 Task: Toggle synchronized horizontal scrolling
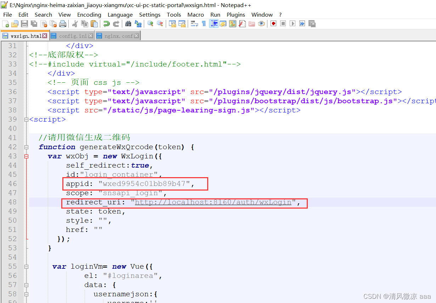pos(182,24)
